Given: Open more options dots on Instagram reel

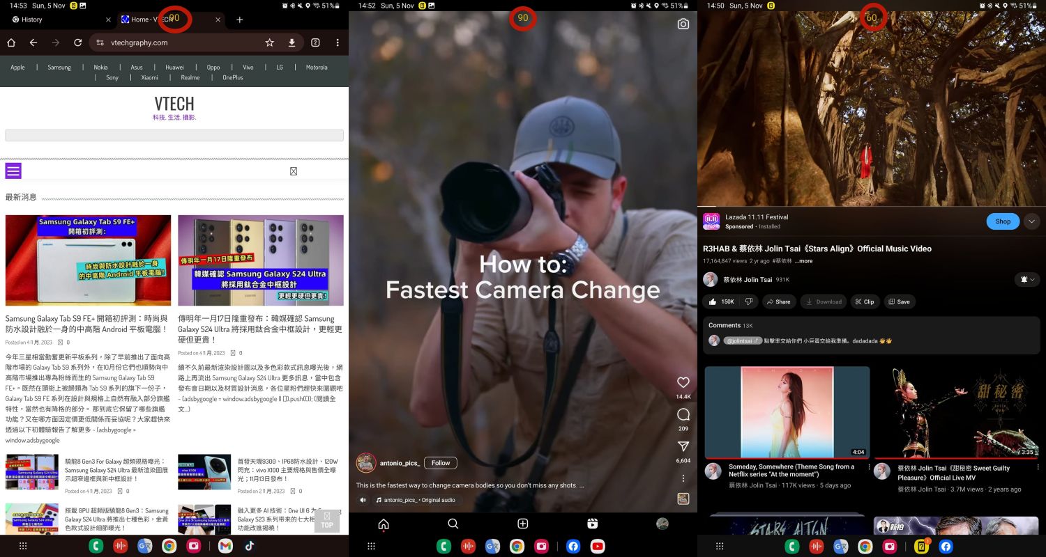Looking at the screenshot, I should pyautogui.click(x=683, y=478).
